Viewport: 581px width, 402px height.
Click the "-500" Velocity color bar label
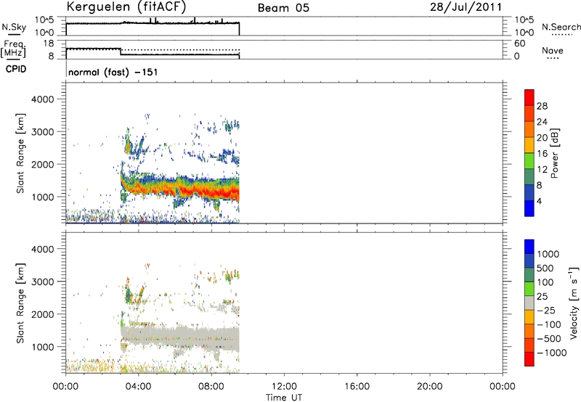549,338
